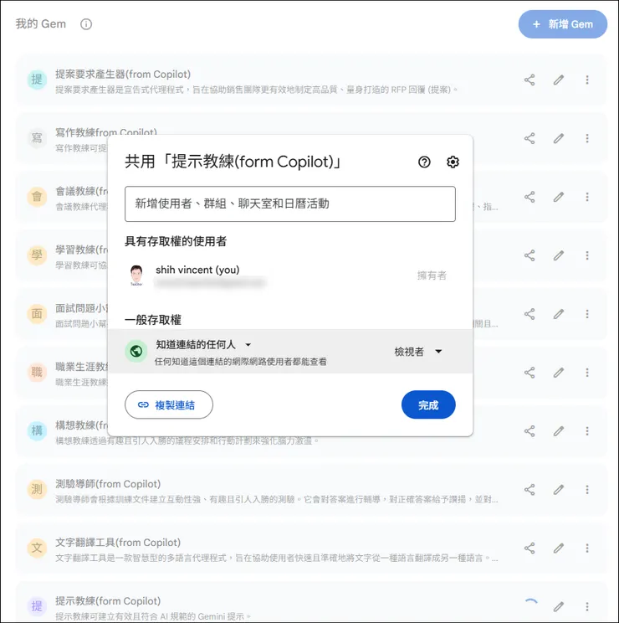The height and width of the screenshot is (623, 619).
Task: Open more options for 職業生涯教練
Action: [x=587, y=373]
